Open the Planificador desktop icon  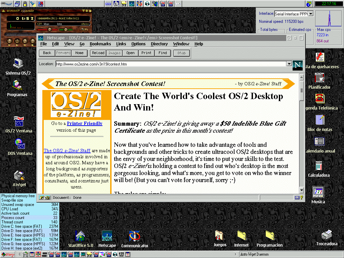[319, 81]
